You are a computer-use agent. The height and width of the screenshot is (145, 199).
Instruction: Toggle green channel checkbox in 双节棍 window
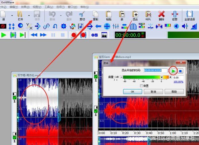coord(14,98)
